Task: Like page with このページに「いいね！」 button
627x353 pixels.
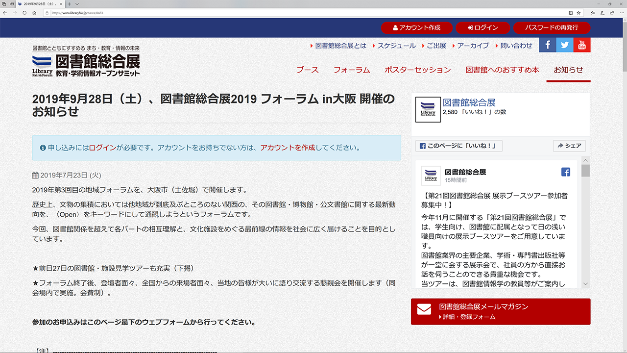Action: pyautogui.click(x=459, y=146)
